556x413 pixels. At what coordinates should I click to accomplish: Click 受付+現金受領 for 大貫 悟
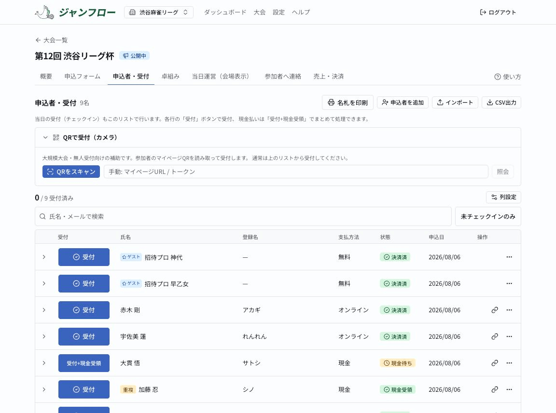pos(83,363)
